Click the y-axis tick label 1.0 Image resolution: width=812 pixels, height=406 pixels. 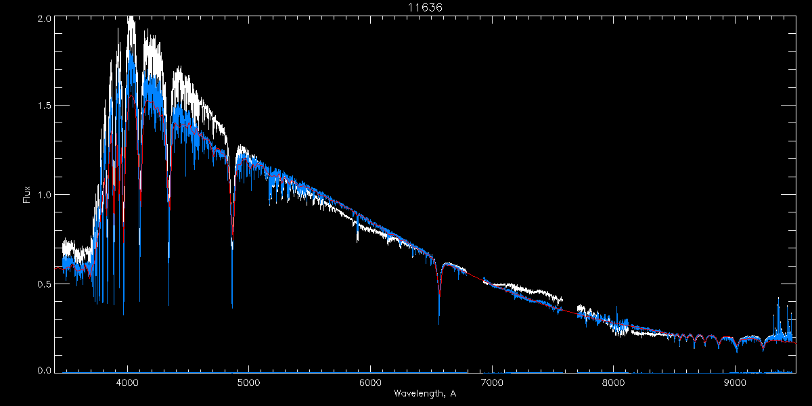(44, 194)
